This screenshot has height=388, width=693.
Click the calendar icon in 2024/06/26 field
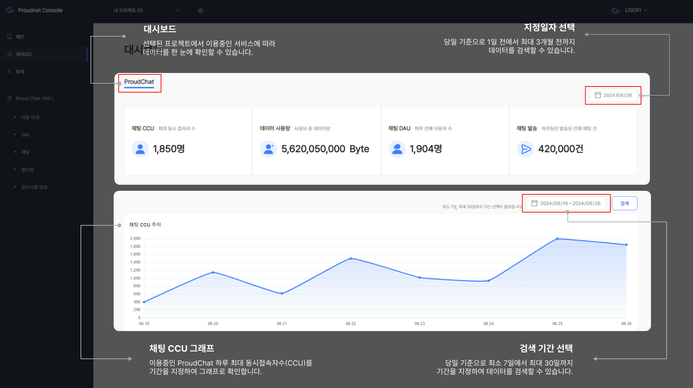pos(598,95)
